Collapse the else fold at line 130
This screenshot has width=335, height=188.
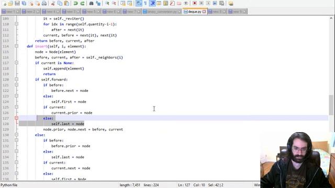[x=16, y=135]
